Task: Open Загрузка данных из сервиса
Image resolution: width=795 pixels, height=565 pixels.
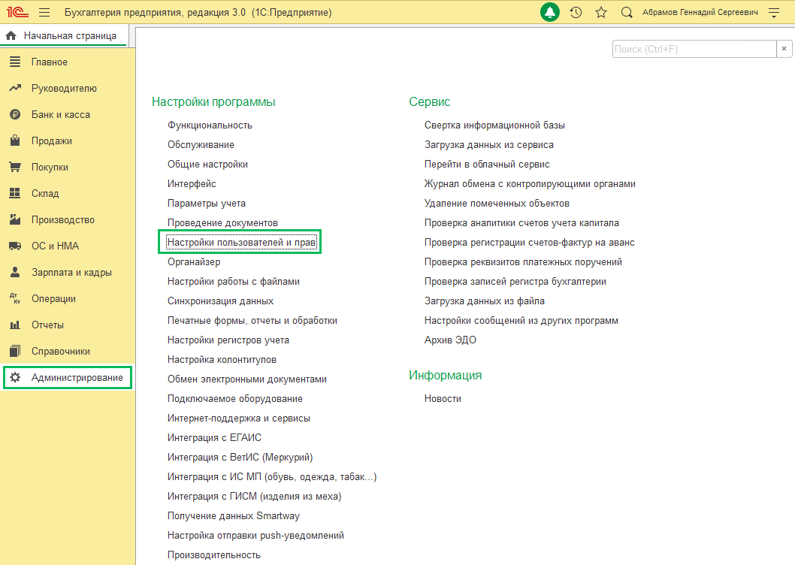Action: [x=488, y=144]
